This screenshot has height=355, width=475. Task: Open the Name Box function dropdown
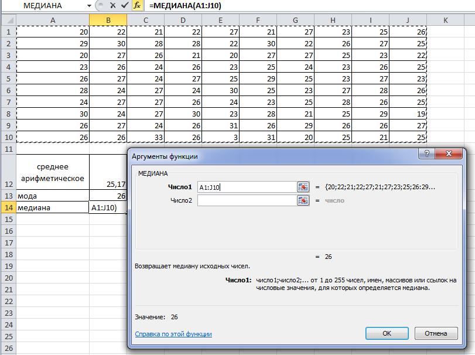(x=89, y=6)
